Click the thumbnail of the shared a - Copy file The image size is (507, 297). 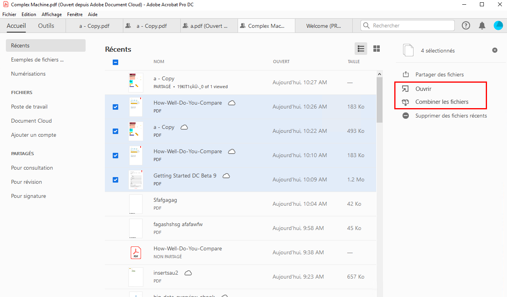click(x=136, y=82)
